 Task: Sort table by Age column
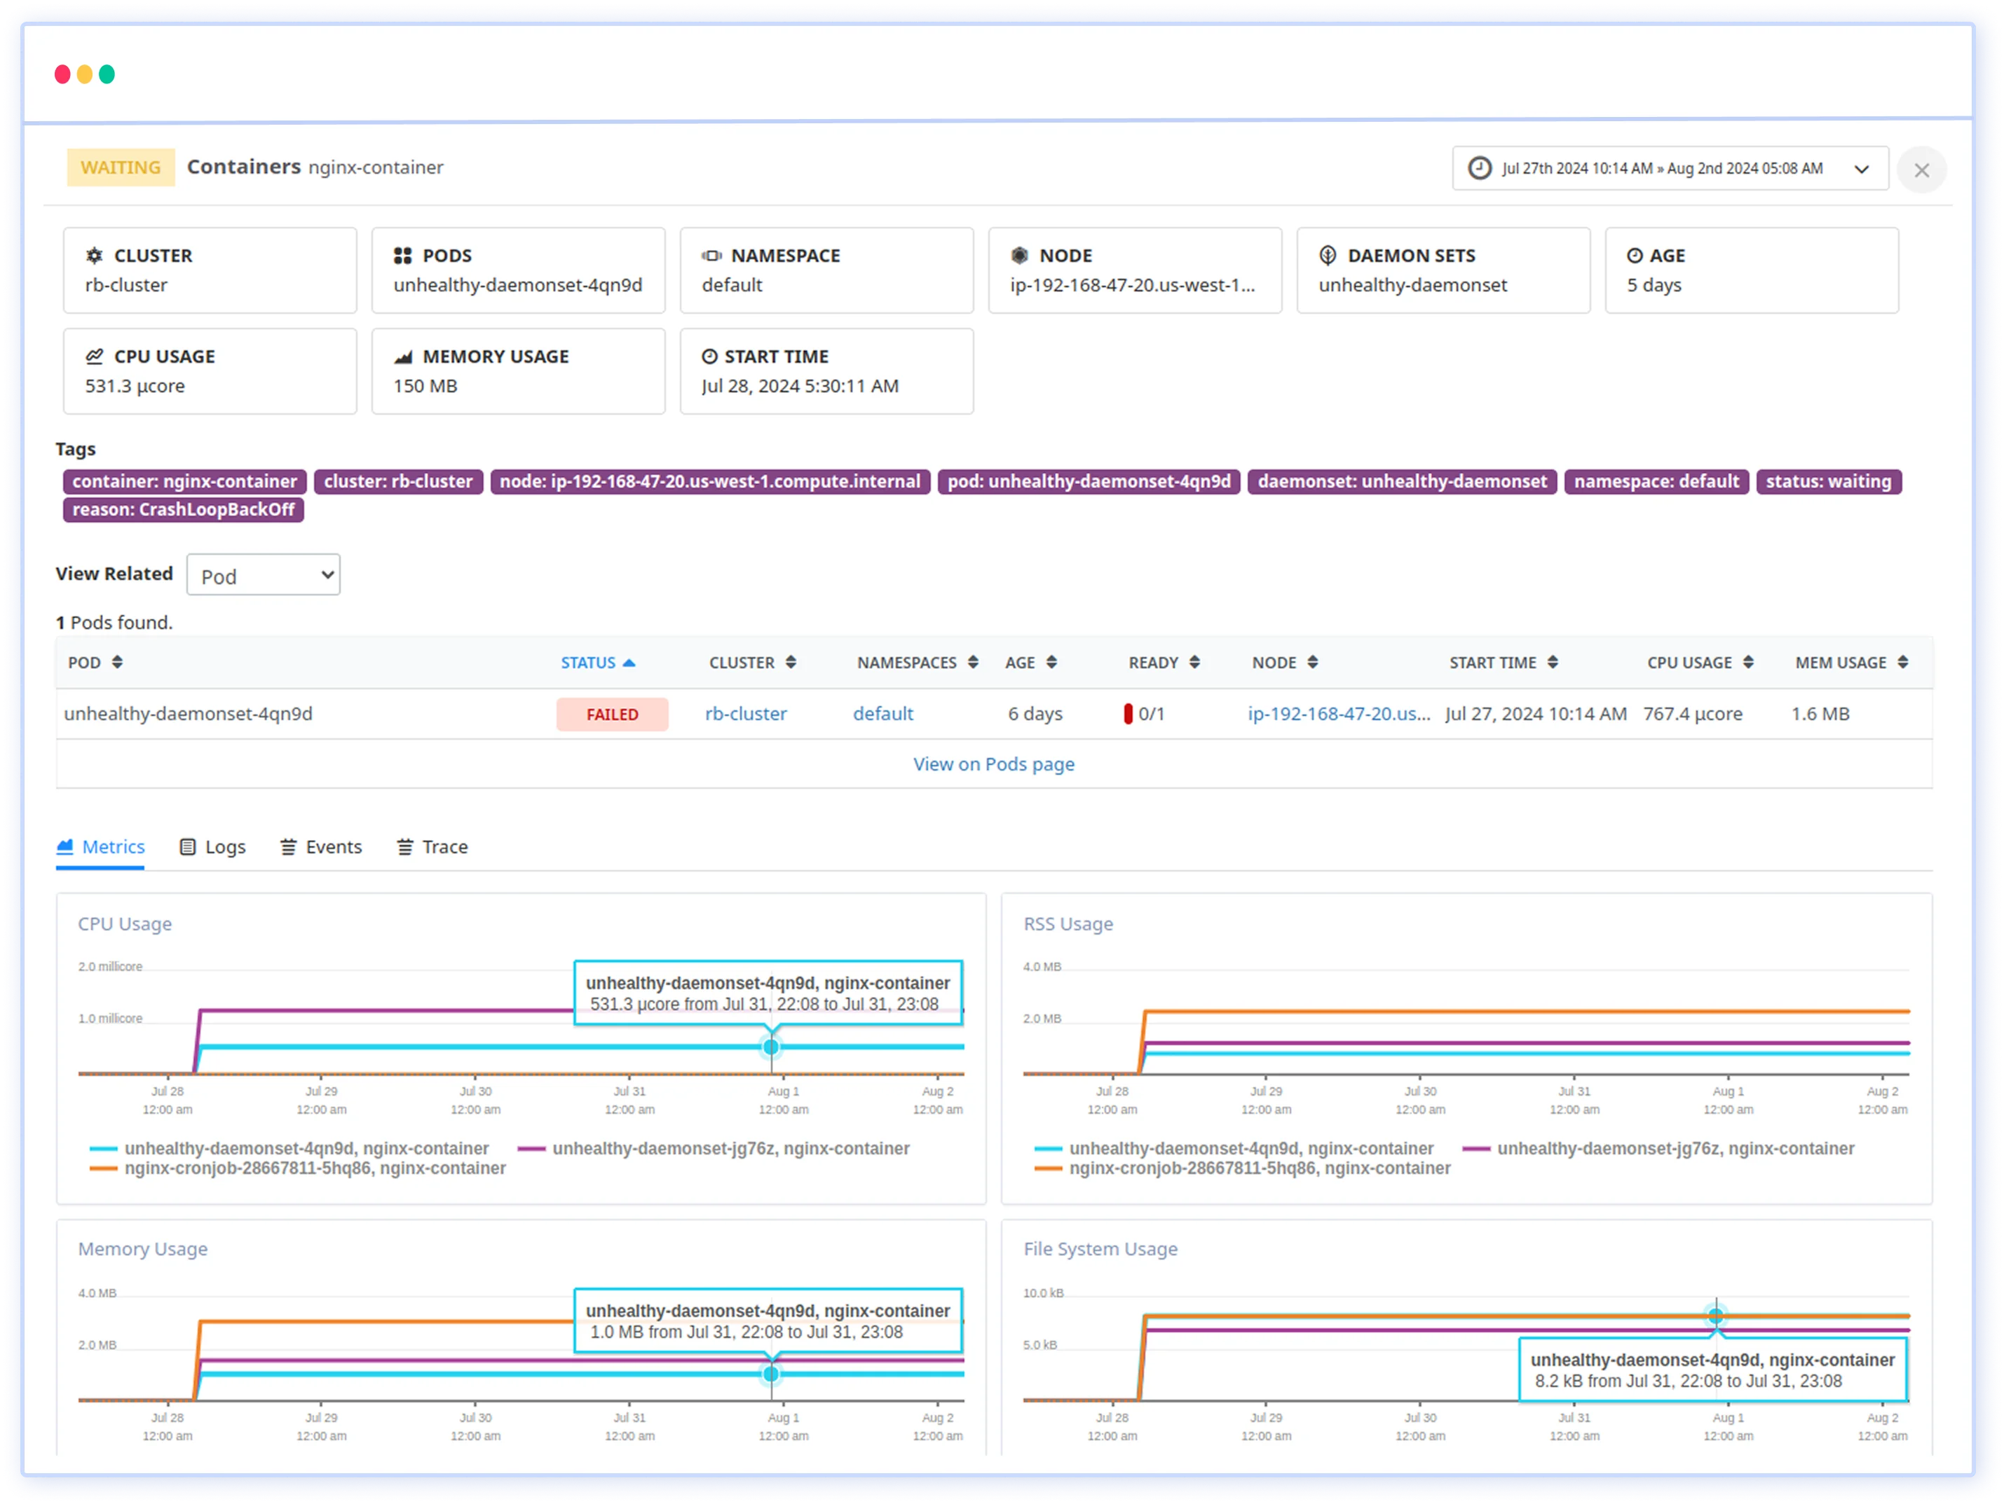1031,662
